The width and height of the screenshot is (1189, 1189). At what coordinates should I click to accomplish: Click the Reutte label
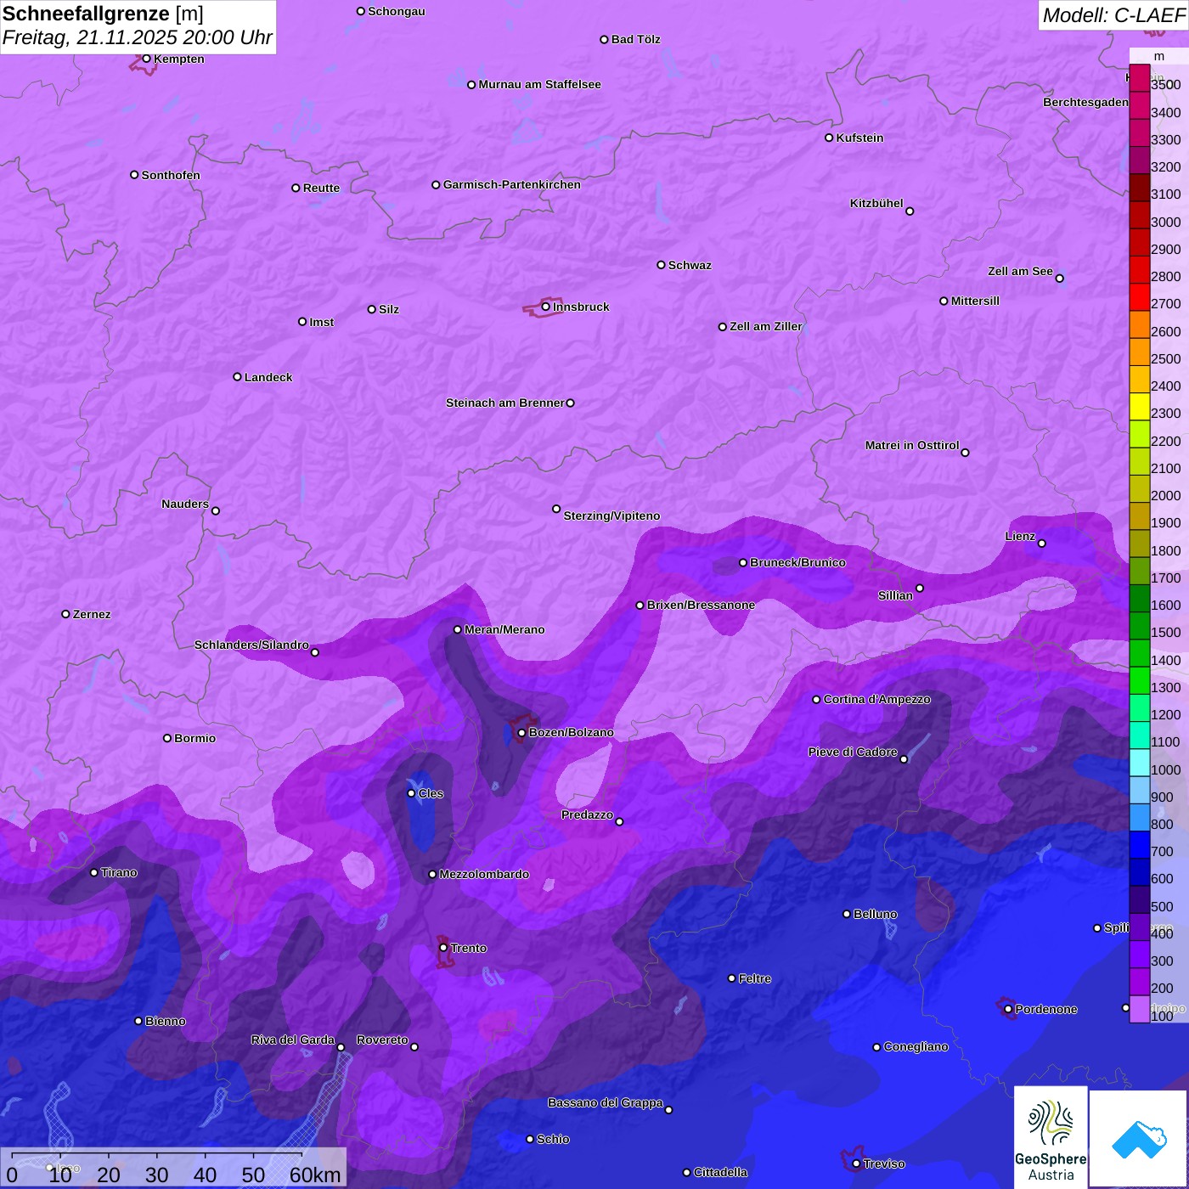[x=321, y=188]
